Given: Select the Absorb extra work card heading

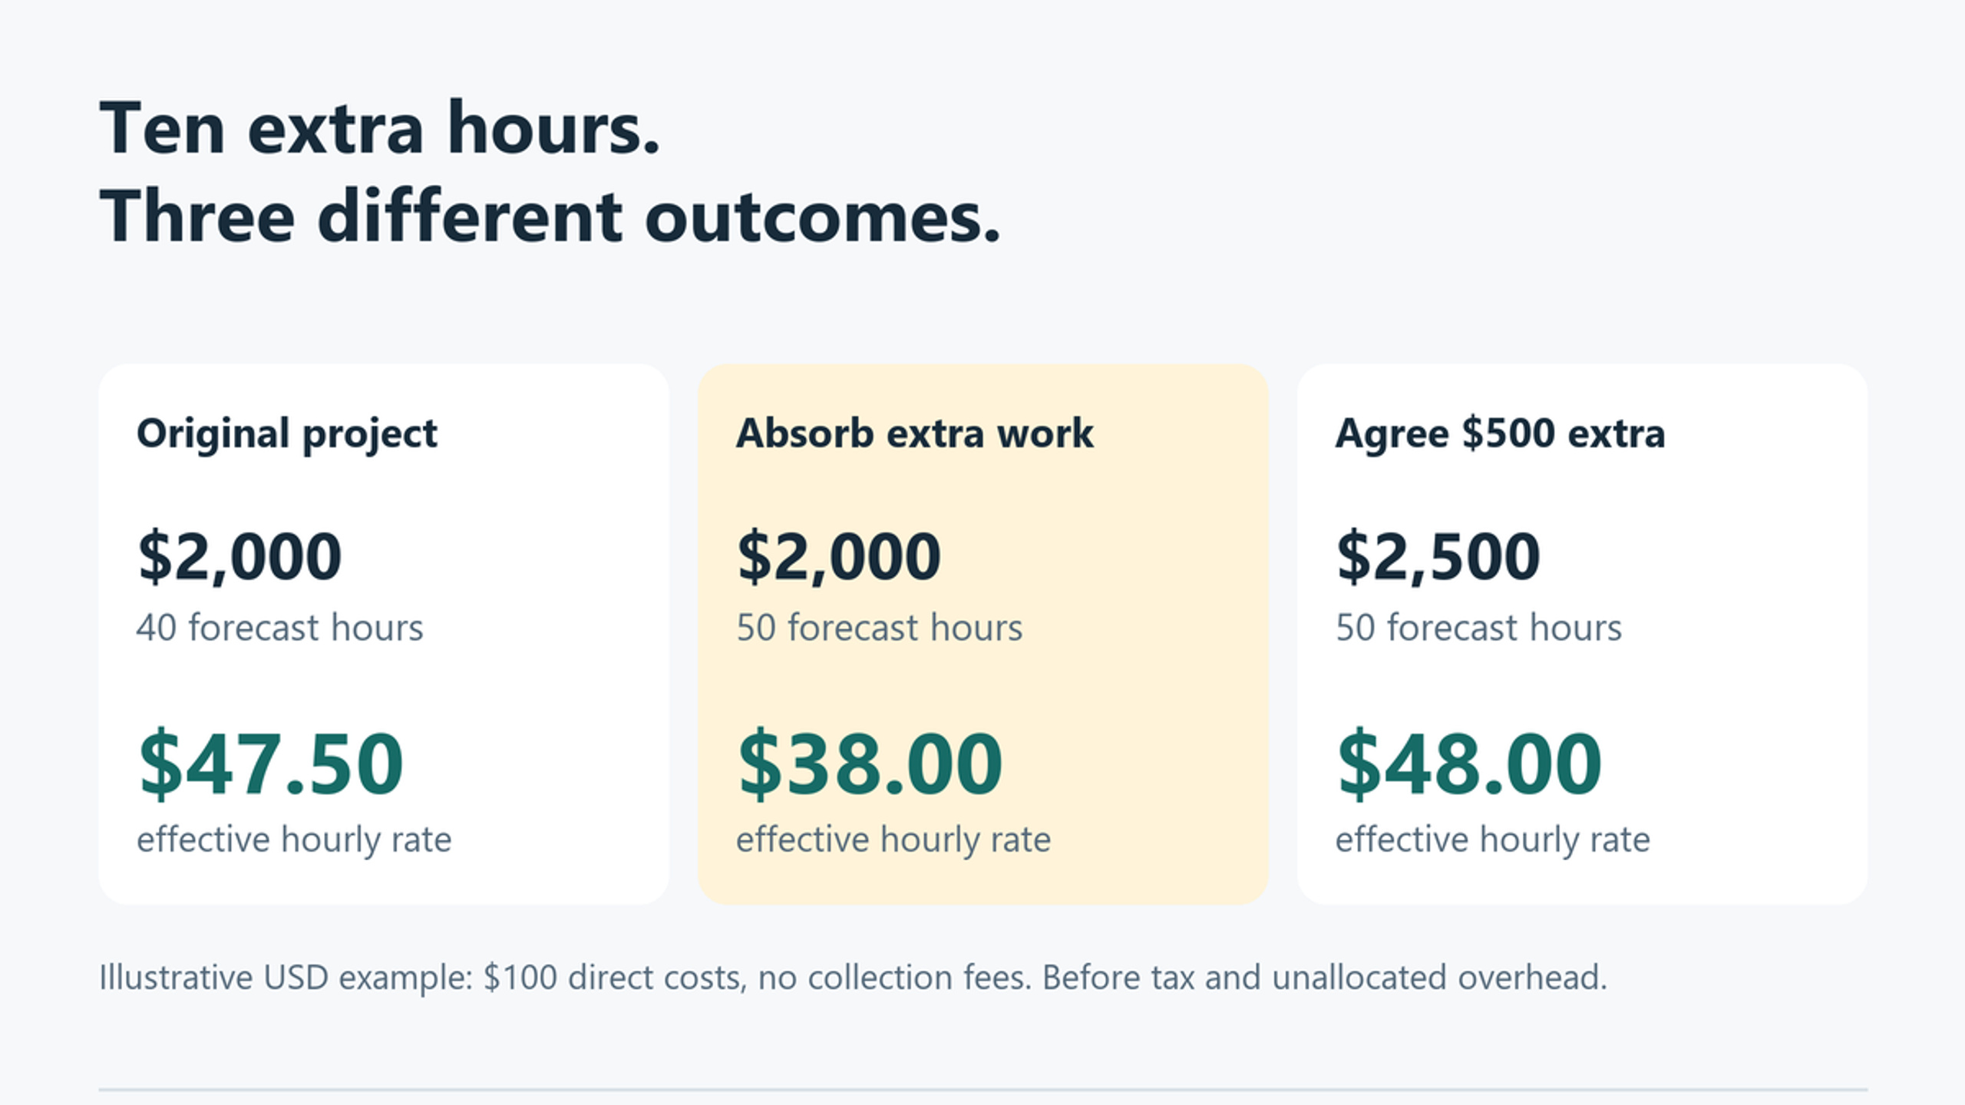Looking at the screenshot, I should (x=914, y=434).
